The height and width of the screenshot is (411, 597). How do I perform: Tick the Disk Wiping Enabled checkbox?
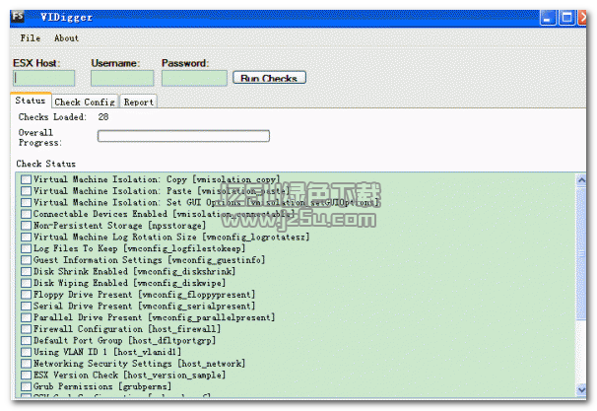click(x=26, y=283)
